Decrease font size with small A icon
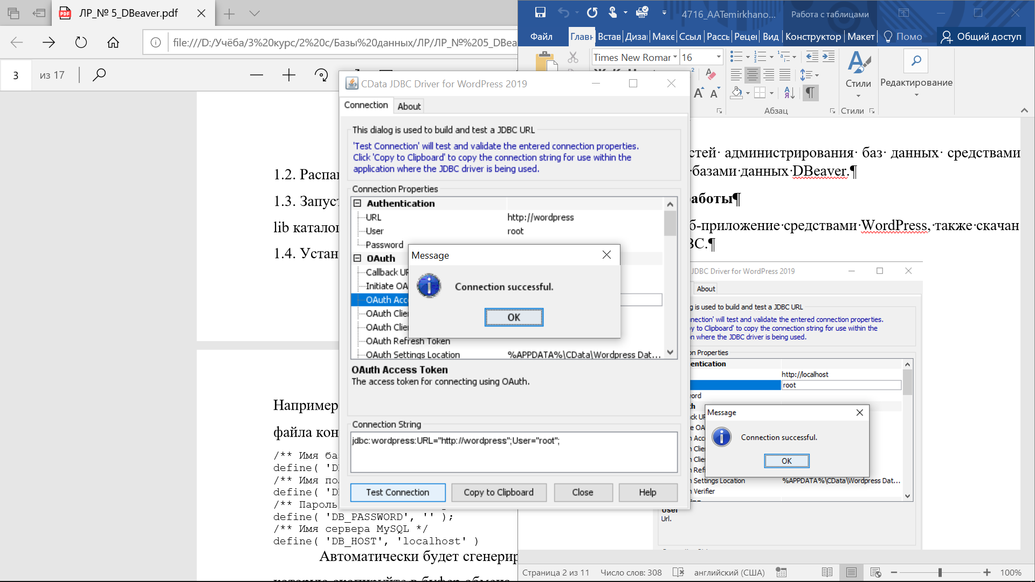 pos(715,93)
